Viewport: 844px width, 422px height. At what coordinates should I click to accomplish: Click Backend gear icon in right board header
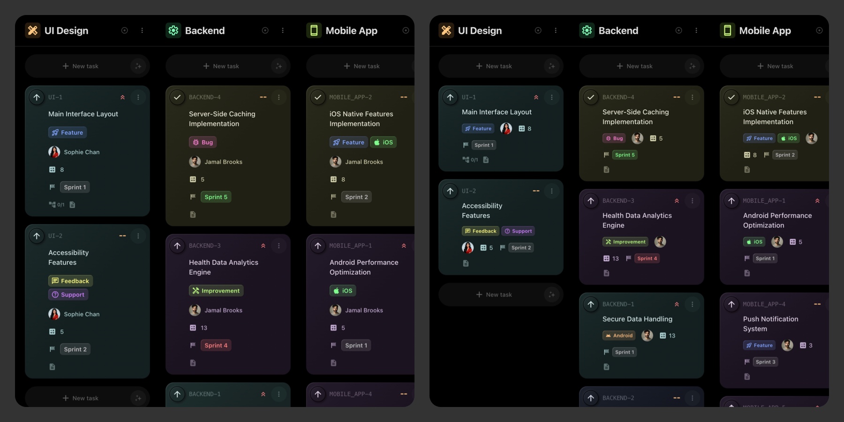(587, 30)
